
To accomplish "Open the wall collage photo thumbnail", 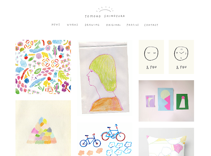I will pyautogui.click(x=166, y=101).
